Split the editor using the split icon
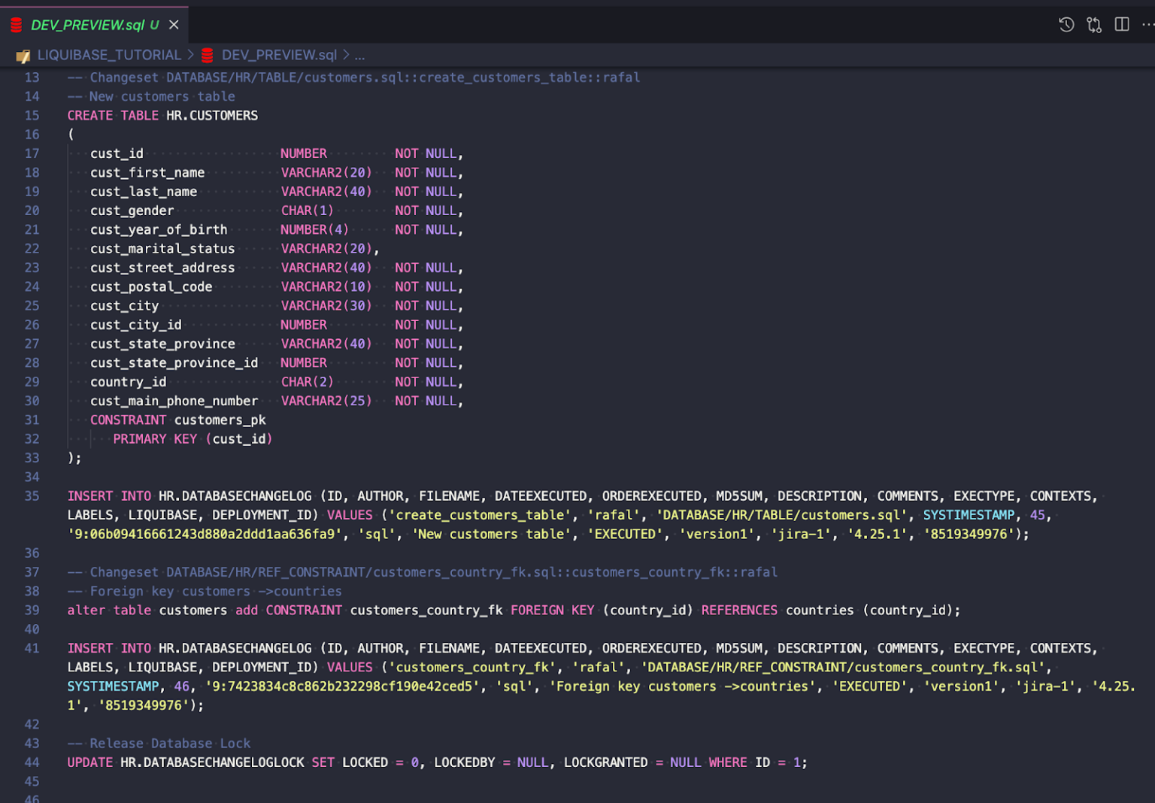Screen dimensions: 1155x803 pyautogui.click(x=1121, y=24)
